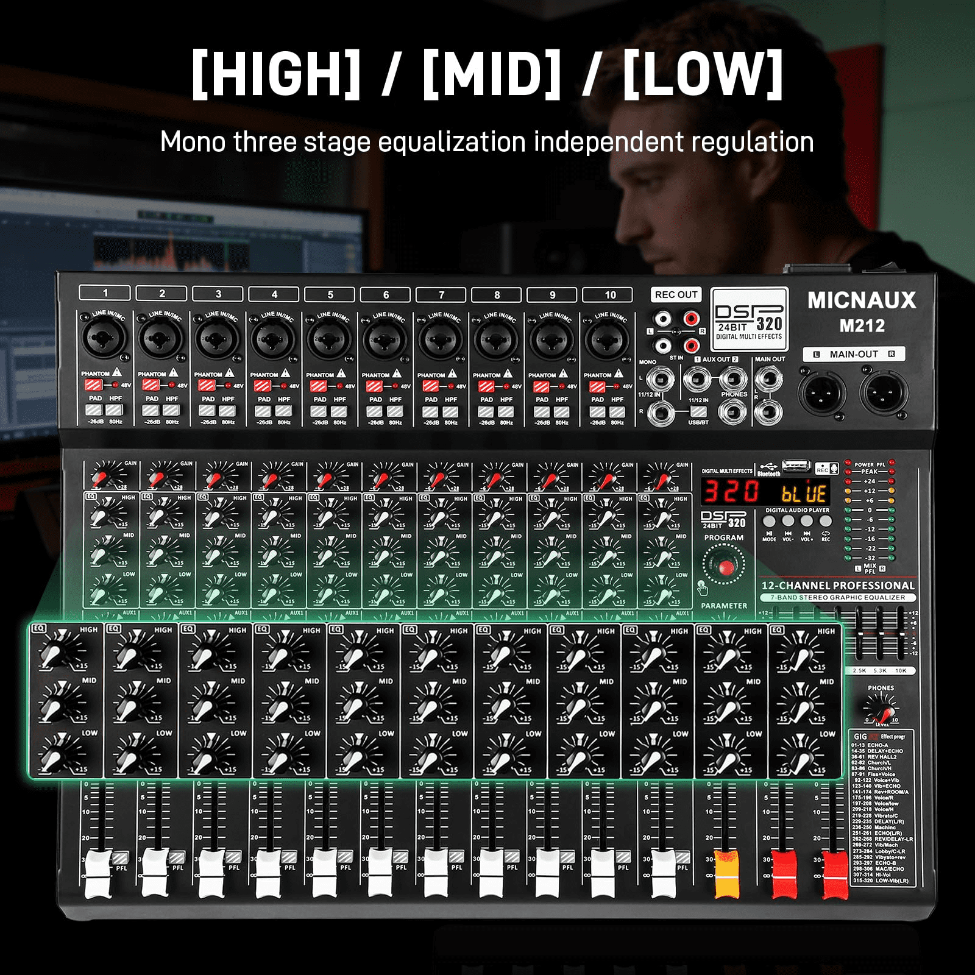Screen dimensions: 975x975
Task: Toggle channel 8 phantom 48V switch
Action: click(x=486, y=386)
